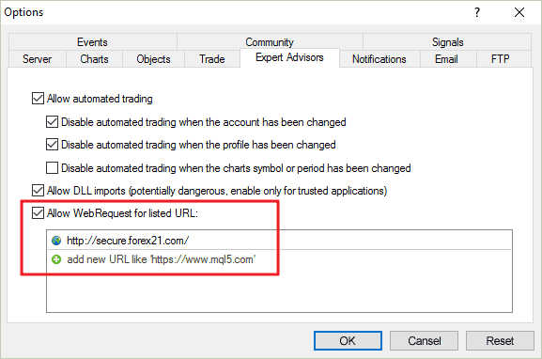The height and width of the screenshot is (359, 542).
Task: Select the http://secure.forex21.com/ URL entry
Action: [x=279, y=241]
